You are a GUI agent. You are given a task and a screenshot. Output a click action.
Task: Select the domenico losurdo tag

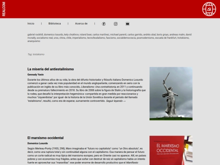click(x=54, y=35)
